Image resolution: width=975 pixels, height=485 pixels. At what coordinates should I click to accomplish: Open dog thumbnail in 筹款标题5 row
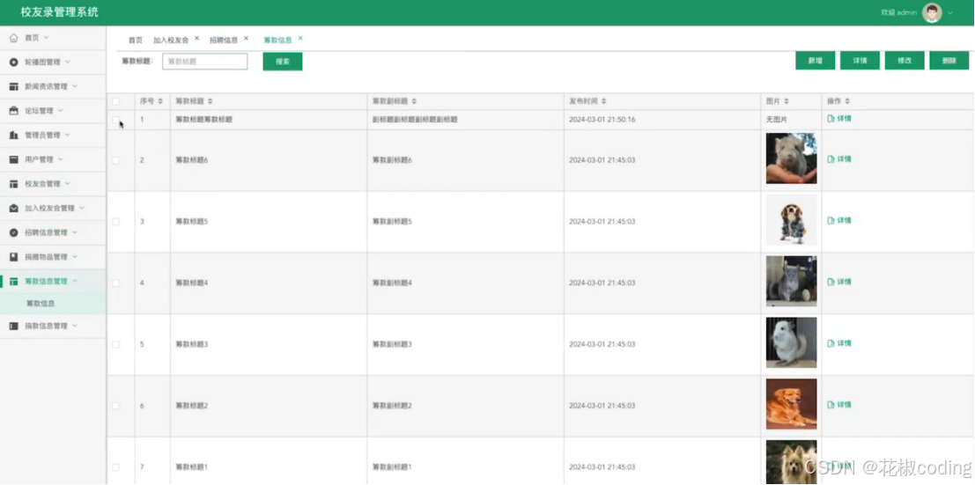point(791,220)
